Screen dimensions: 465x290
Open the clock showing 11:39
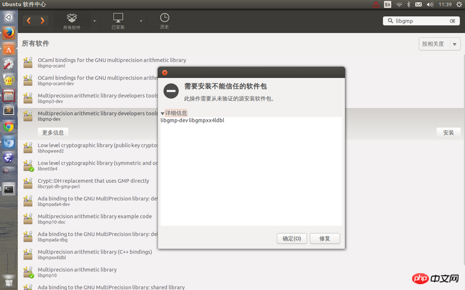tap(445, 5)
